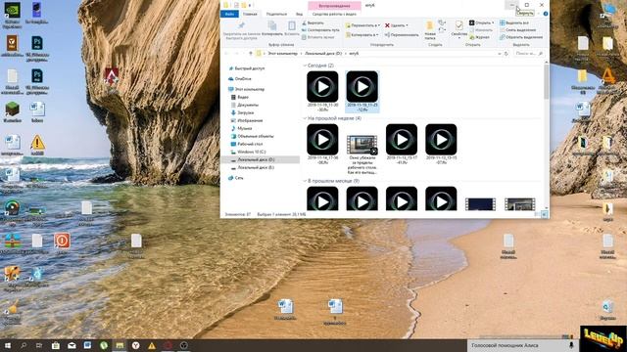Open yellow warning triangle desktop icon
Screen dimensions: 627x352
37,146
